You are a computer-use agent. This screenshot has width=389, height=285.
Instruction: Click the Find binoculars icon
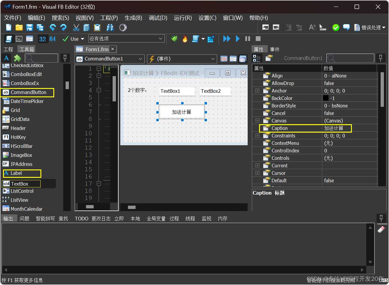click(x=110, y=27)
